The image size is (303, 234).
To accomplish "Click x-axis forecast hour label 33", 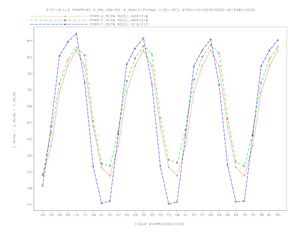I will (x=135, y=215).
